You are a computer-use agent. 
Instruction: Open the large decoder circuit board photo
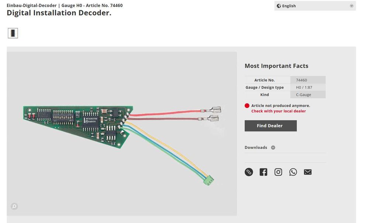(122, 134)
